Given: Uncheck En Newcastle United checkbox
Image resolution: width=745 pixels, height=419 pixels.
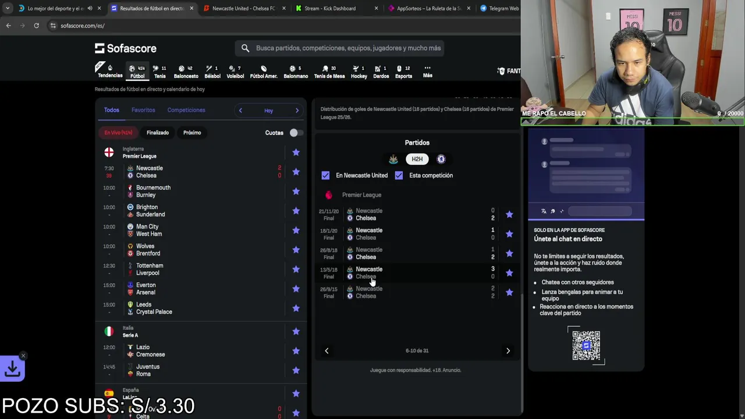Looking at the screenshot, I should click(325, 175).
